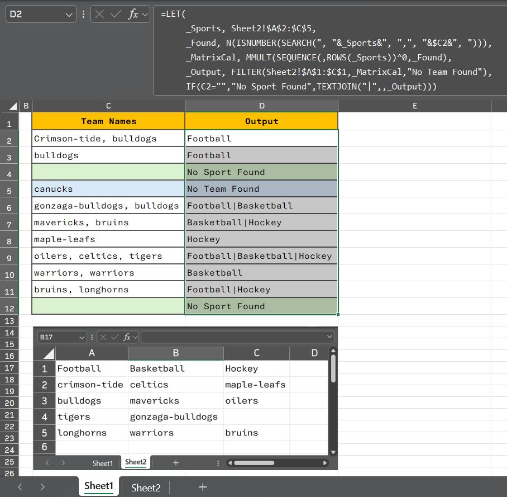
Task: Select column B header in the inset Sheet2 view
Action: click(x=175, y=353)
